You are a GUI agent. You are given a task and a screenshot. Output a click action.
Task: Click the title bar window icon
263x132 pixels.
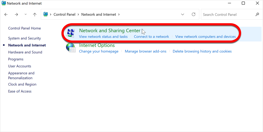tap(3, 3)
